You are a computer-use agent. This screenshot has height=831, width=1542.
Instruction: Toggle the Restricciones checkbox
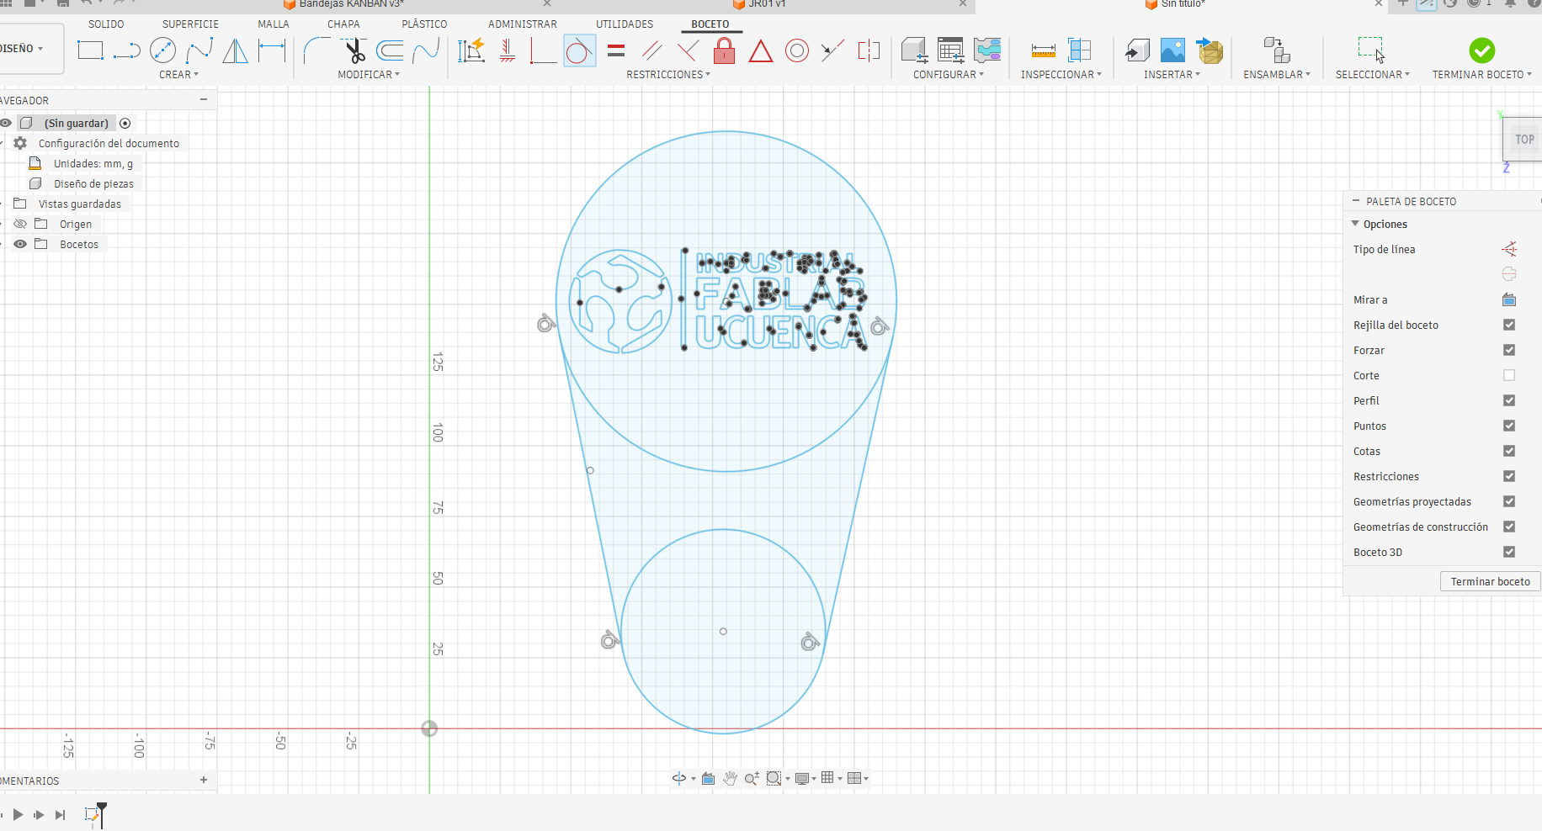1509,476
